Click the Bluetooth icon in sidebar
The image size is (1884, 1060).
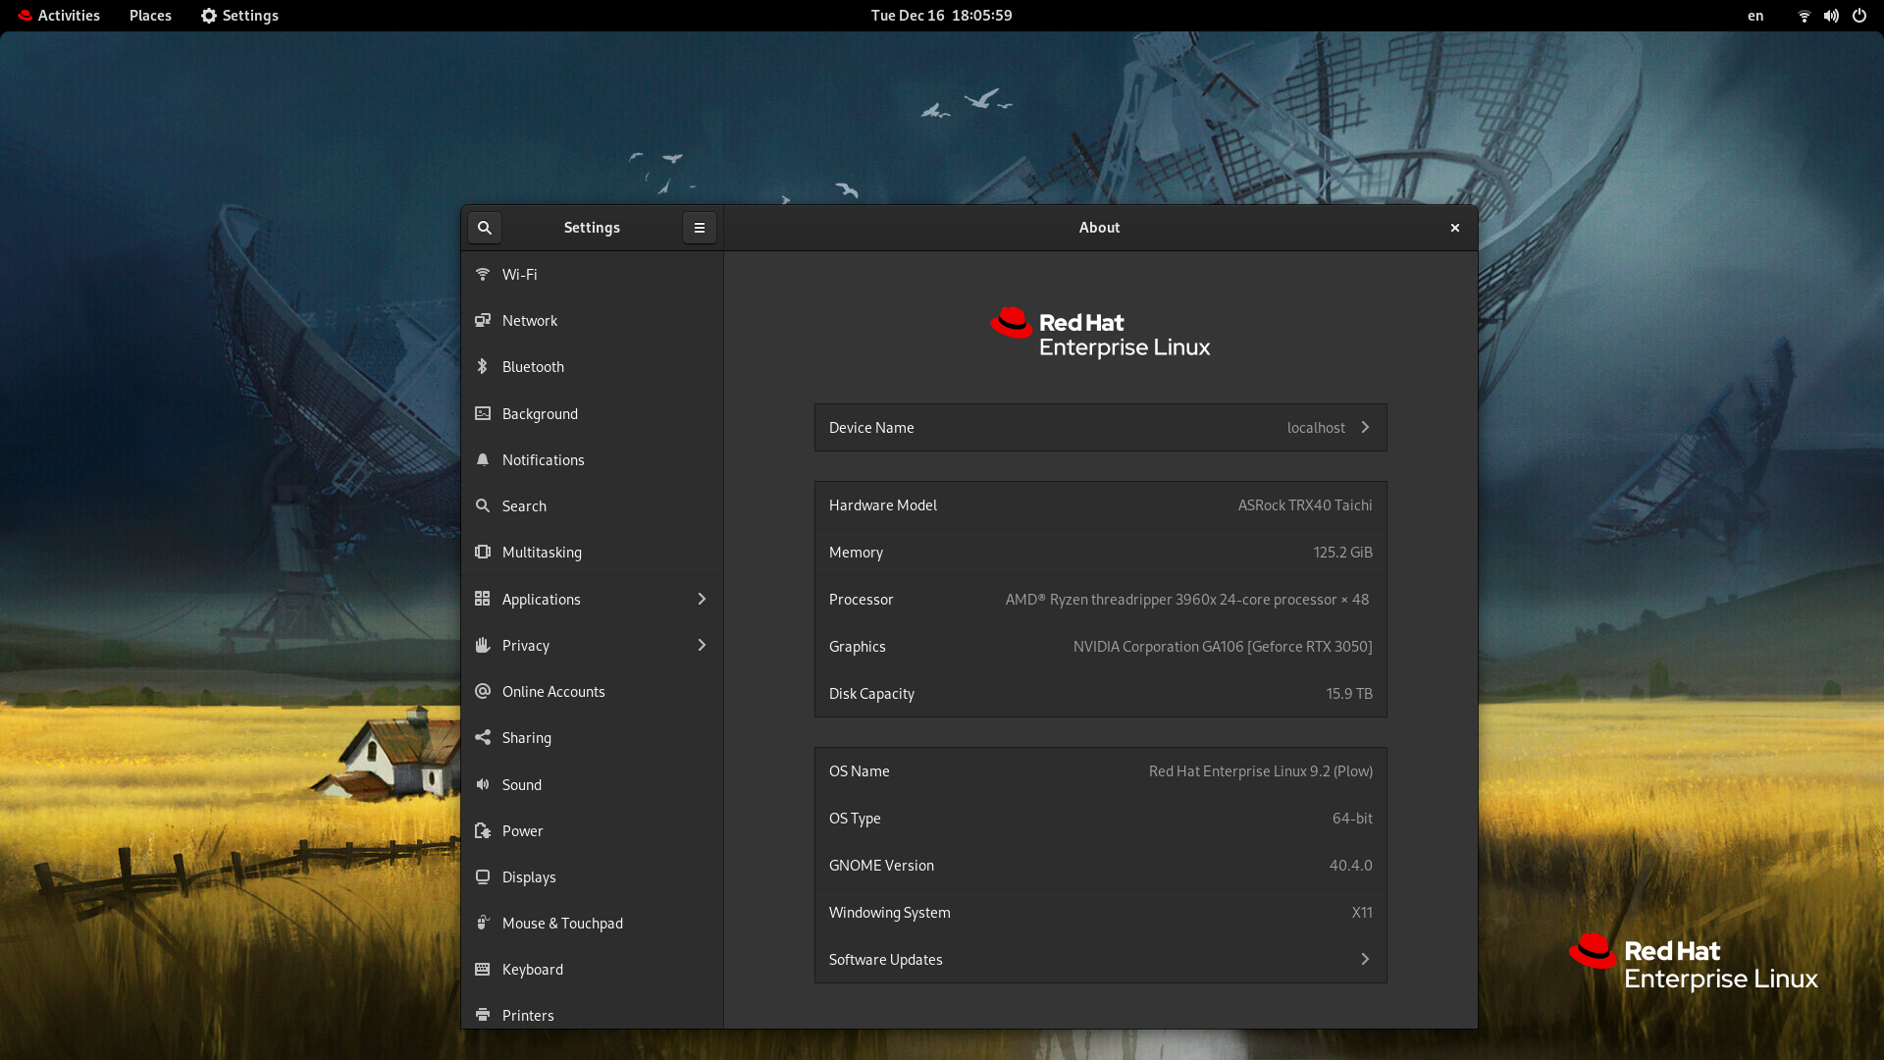pyautogui.click(x=483, y=367)
